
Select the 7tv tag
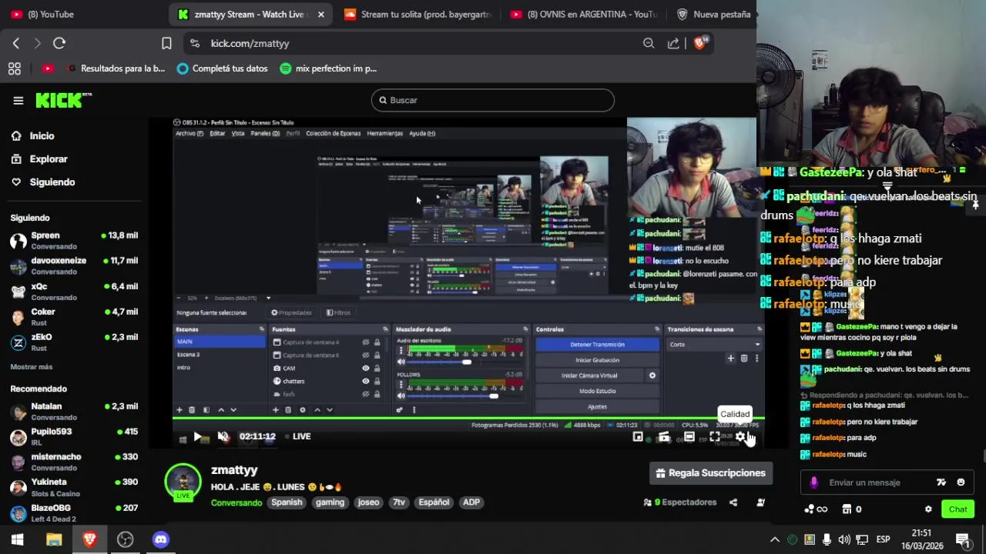pyautogui.click(x=399, y=502)
